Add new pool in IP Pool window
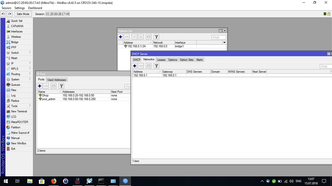Image resolution: width=332 pixels, height=186 pixels. point(40,86)
